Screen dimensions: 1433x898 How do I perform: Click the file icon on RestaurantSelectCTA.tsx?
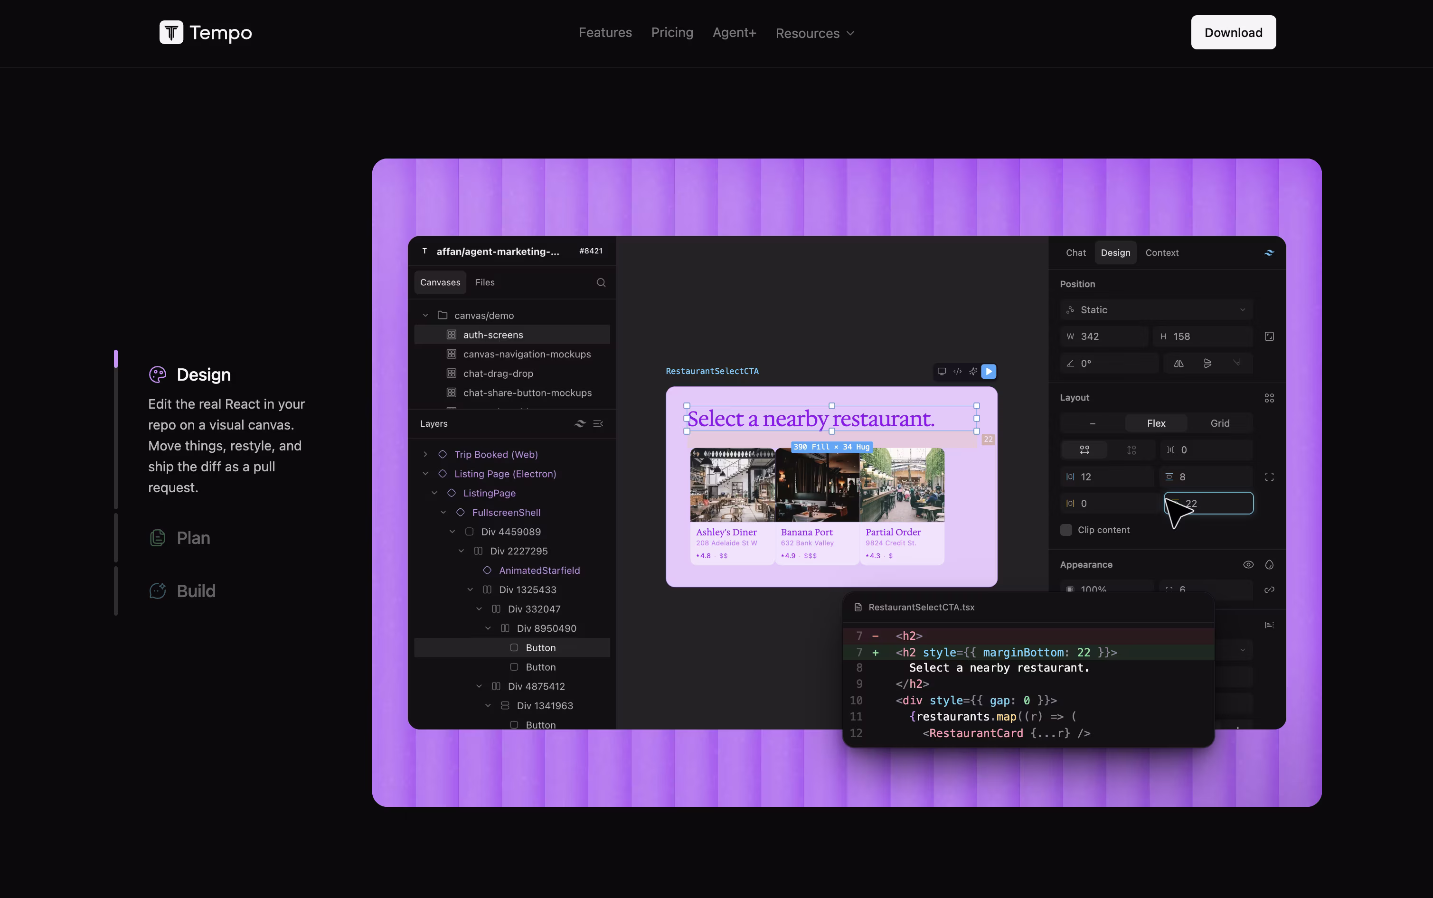pyautogui.click(x=858, y=607)
